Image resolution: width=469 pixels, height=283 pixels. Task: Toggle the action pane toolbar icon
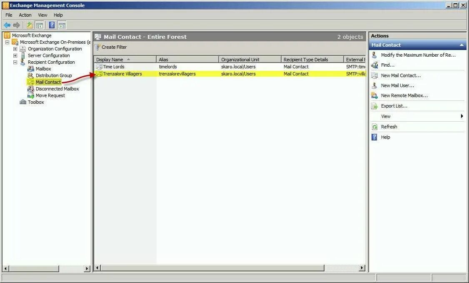pos(62,25)
